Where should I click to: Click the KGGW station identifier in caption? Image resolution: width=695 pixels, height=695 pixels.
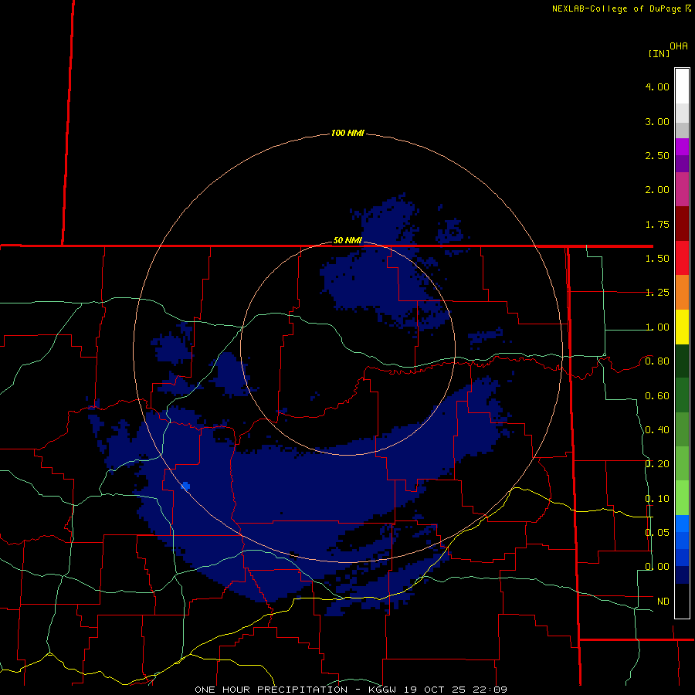[382, 690]
